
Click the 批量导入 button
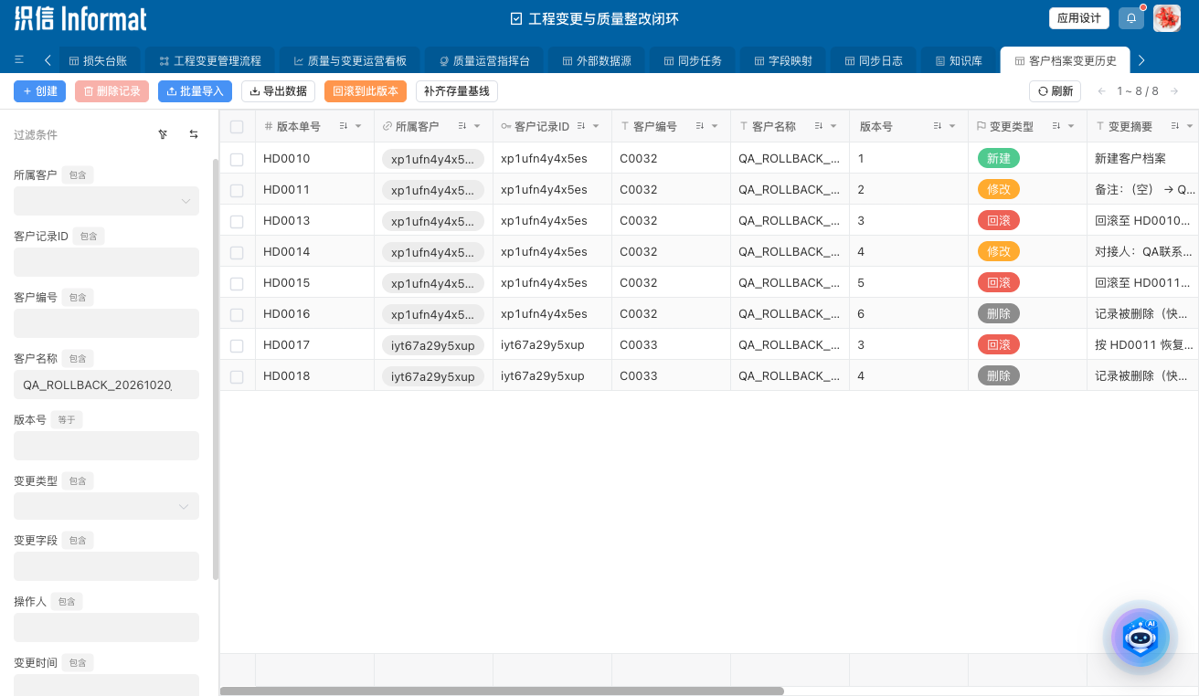tap(195, 91)
